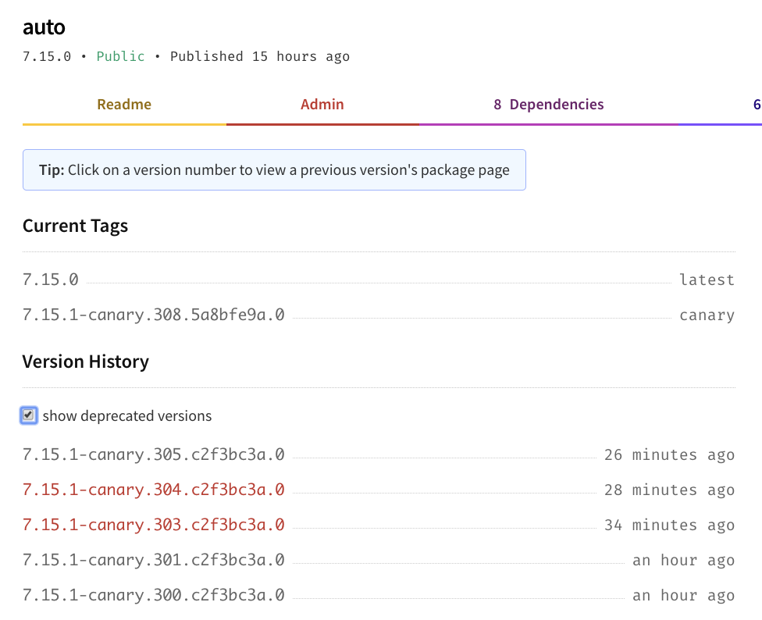The height and width of the screenshot is (620, 762).
Task: Open the partially visible Dependents tab
Action: coord(754,104)
